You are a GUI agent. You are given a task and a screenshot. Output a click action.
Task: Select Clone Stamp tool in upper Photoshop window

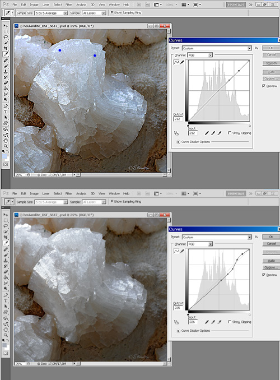pyautogui.click(x=6, y=72)
